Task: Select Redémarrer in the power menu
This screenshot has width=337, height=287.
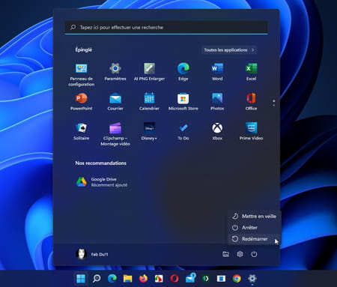Action: (254, 239)
